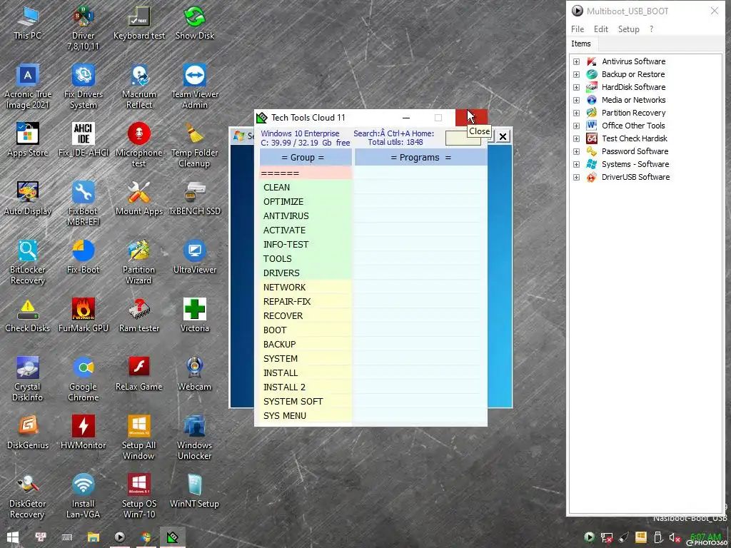Expand Test Check Hardisk tree node
The image size is (731, 548).
click(576, 138)
